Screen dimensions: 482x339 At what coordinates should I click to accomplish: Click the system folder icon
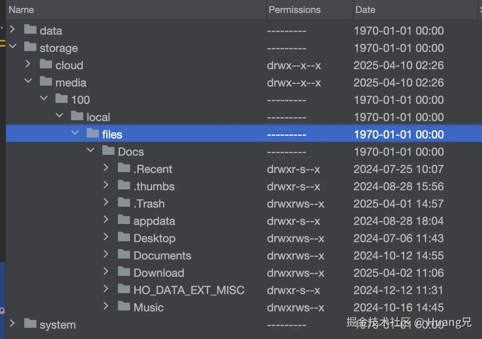[x=30, y=324]
